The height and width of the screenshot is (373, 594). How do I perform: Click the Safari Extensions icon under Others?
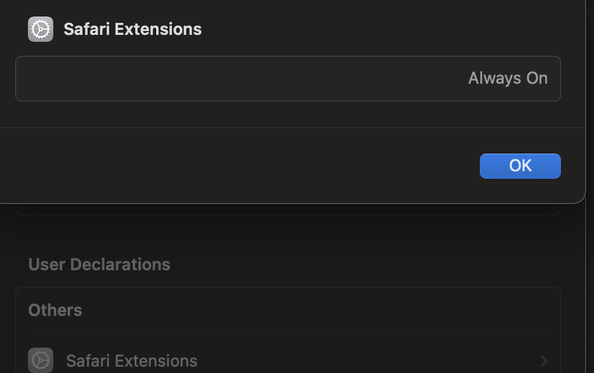[41, 360]
